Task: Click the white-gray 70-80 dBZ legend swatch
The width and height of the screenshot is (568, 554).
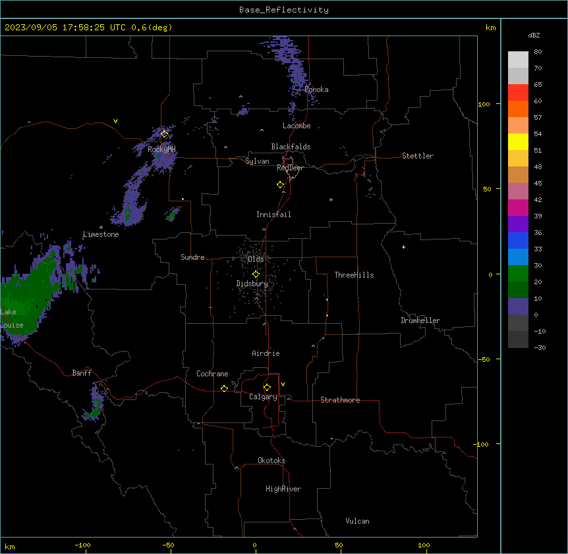Action: [518, 60]
